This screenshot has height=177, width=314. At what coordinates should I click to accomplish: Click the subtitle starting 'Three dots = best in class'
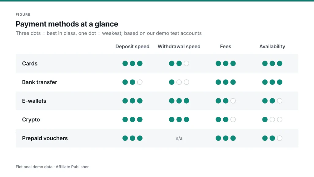click(109, 33)
